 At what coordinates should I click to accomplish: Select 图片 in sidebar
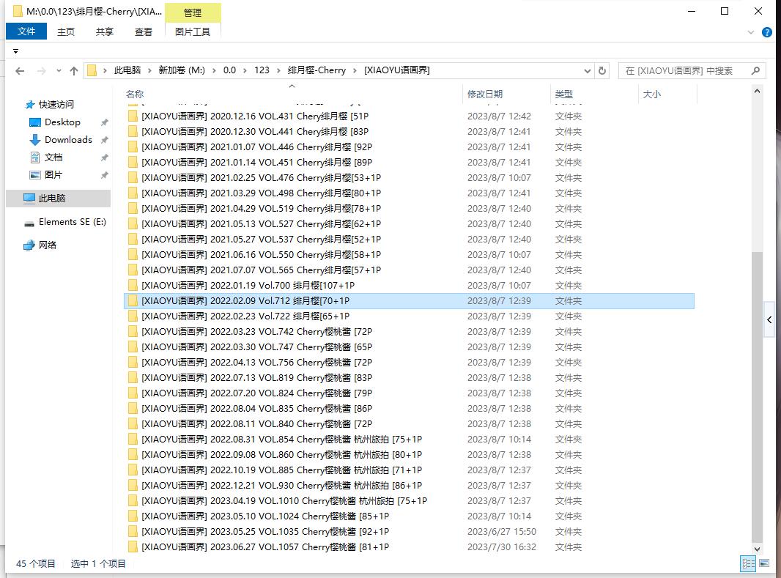click(53, 175)
